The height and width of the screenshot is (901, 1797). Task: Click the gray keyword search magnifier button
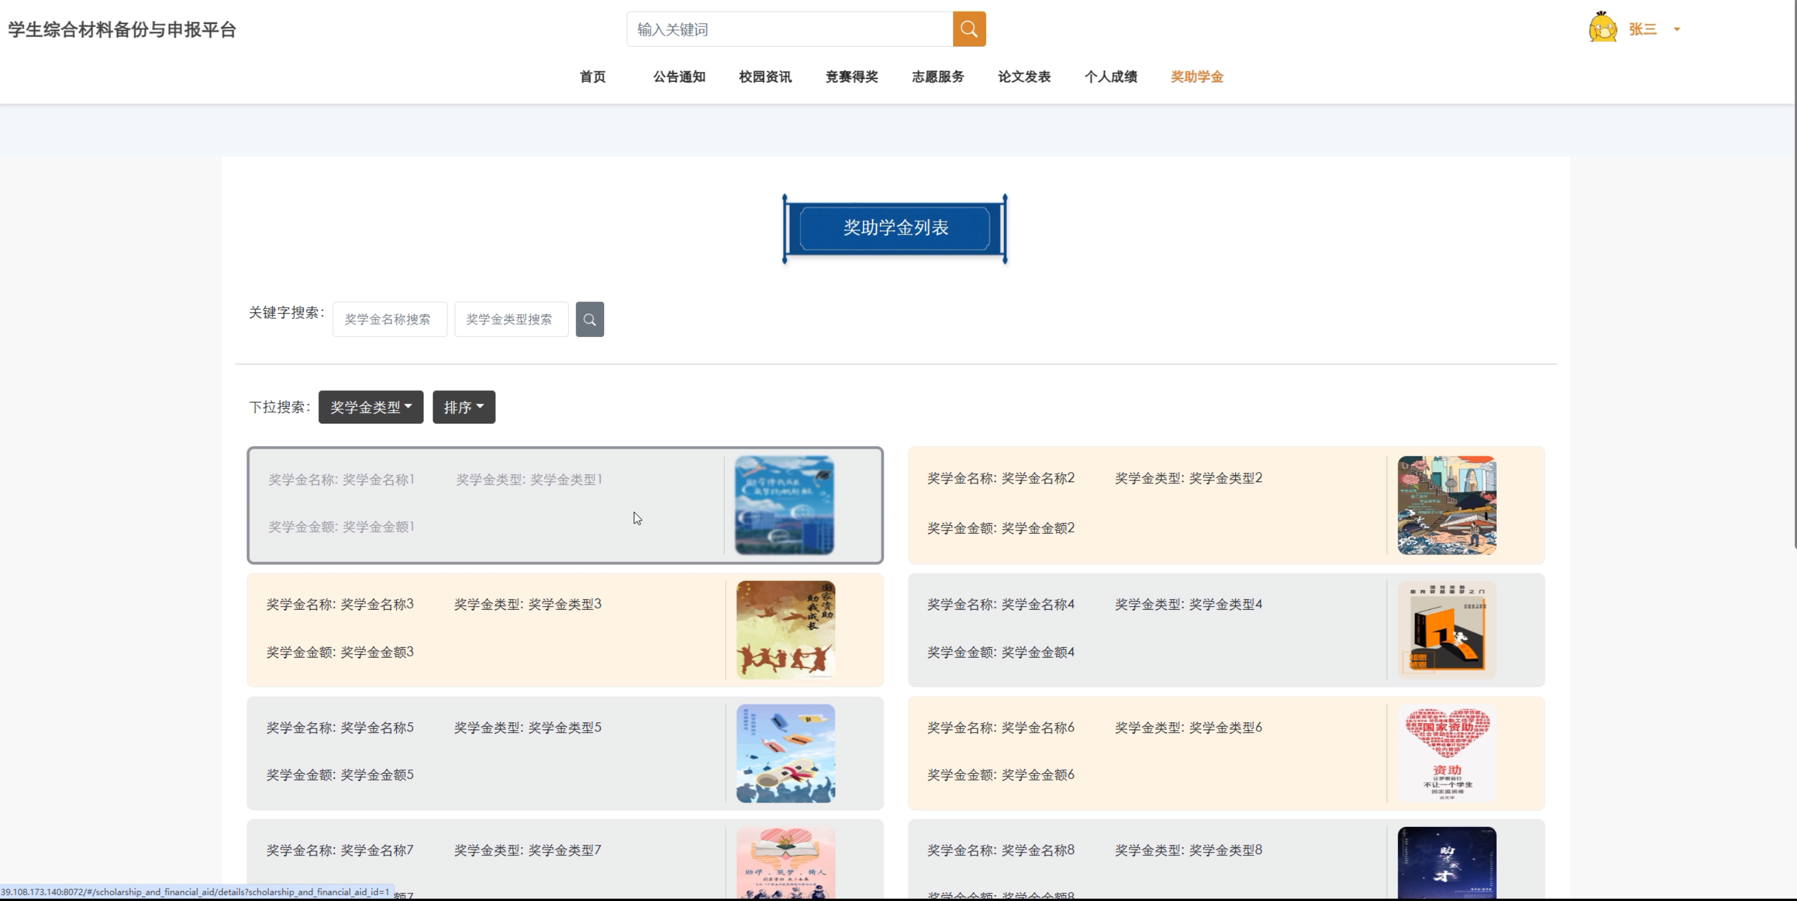tap(589, 319)
